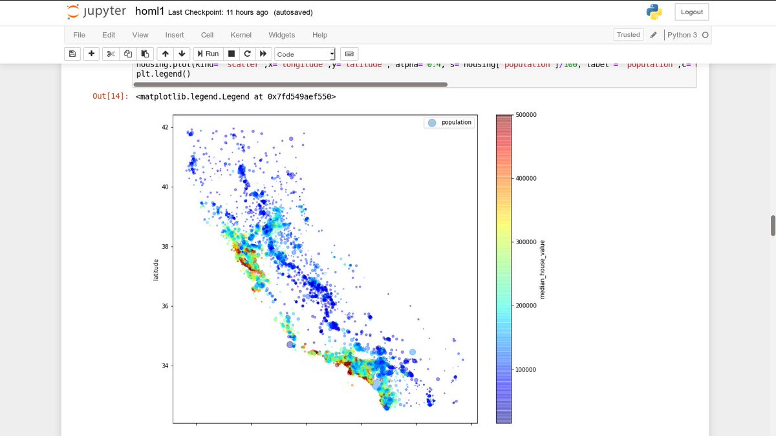Click the Jupyter logo

[x=96, y=12]
